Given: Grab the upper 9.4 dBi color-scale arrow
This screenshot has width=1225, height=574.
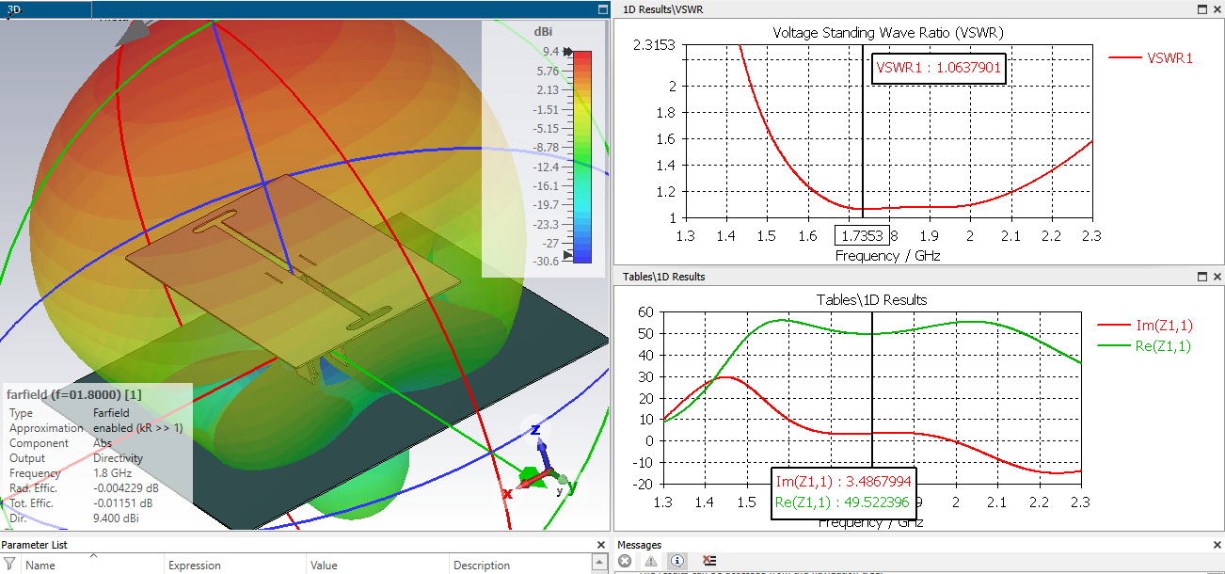Looking at the screenshot, I should 567,52.
